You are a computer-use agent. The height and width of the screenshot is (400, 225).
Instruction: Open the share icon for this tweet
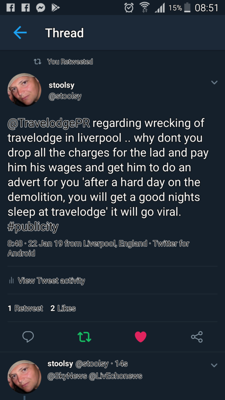197,337
